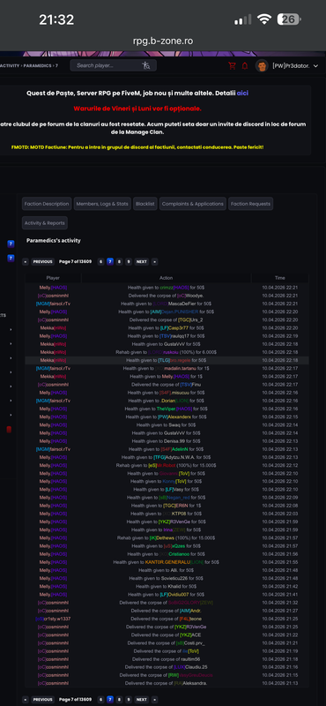Screen dimensions: 326x706
Task: Open [TGC]Urs_2 player link
Action: point(190,319)
